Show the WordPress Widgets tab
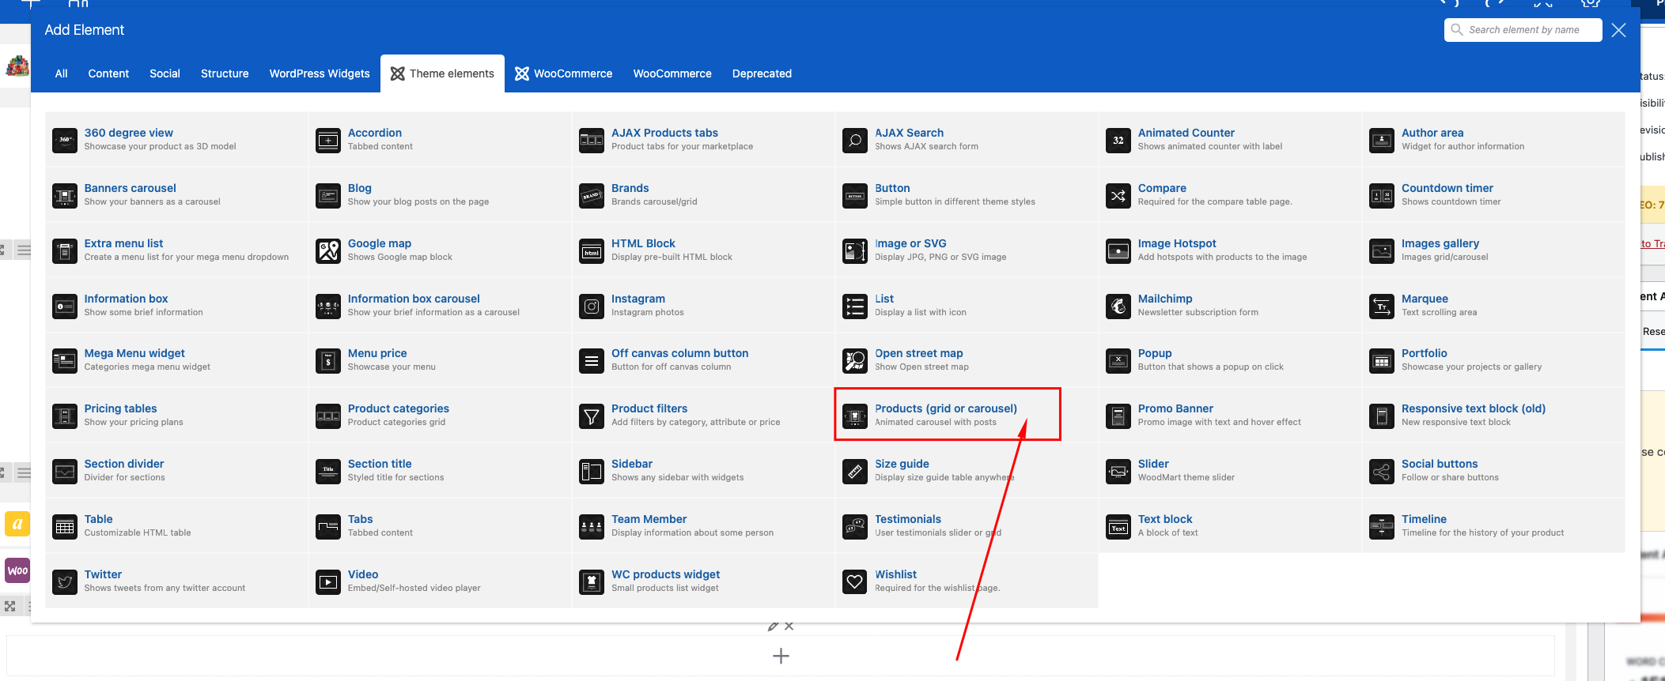This screenshot has width=1665, height=681. 320,73
